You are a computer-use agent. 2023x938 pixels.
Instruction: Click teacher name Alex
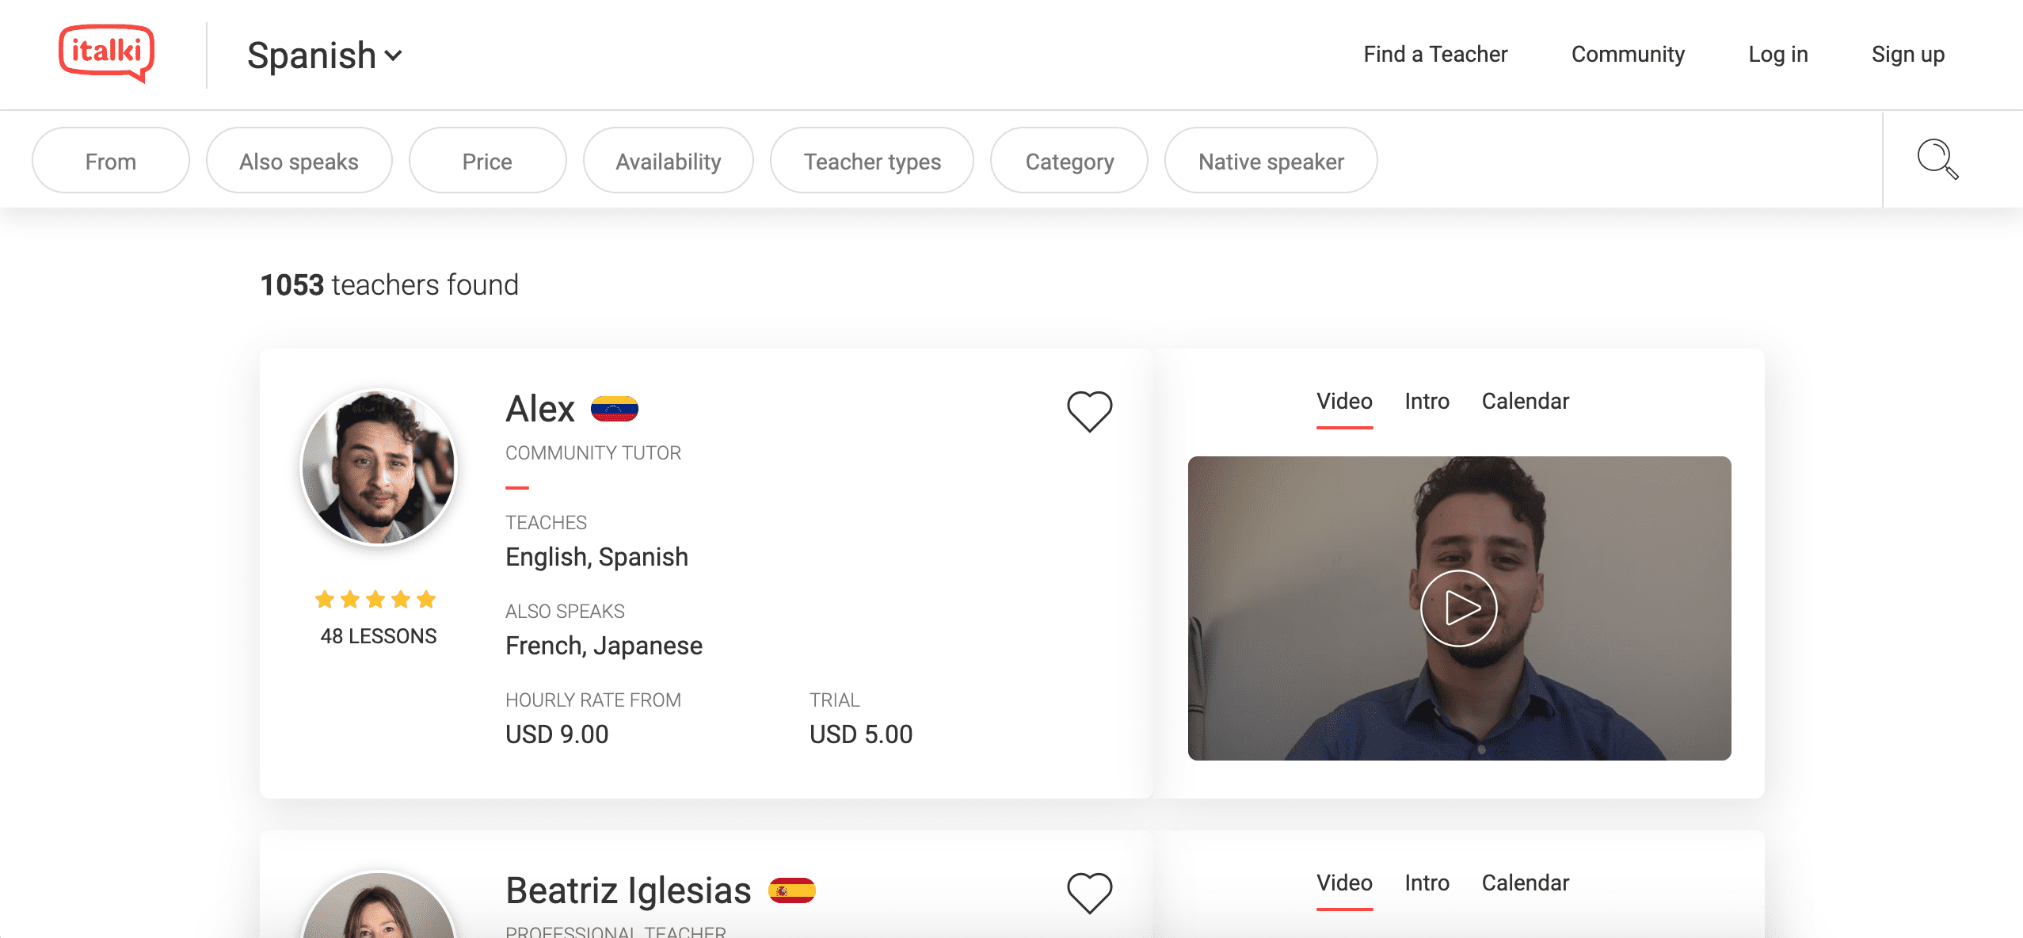[x=540, y=409]
